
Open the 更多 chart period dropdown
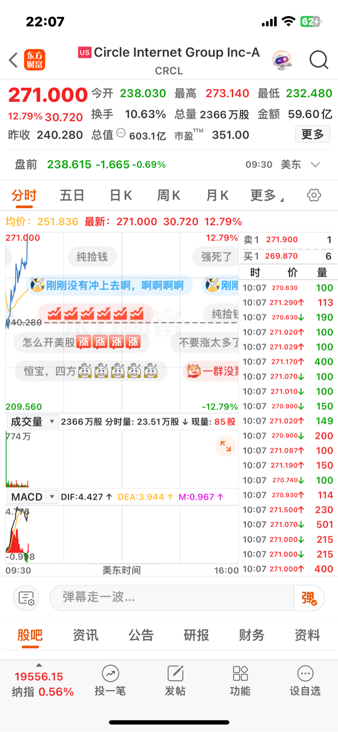267,195
